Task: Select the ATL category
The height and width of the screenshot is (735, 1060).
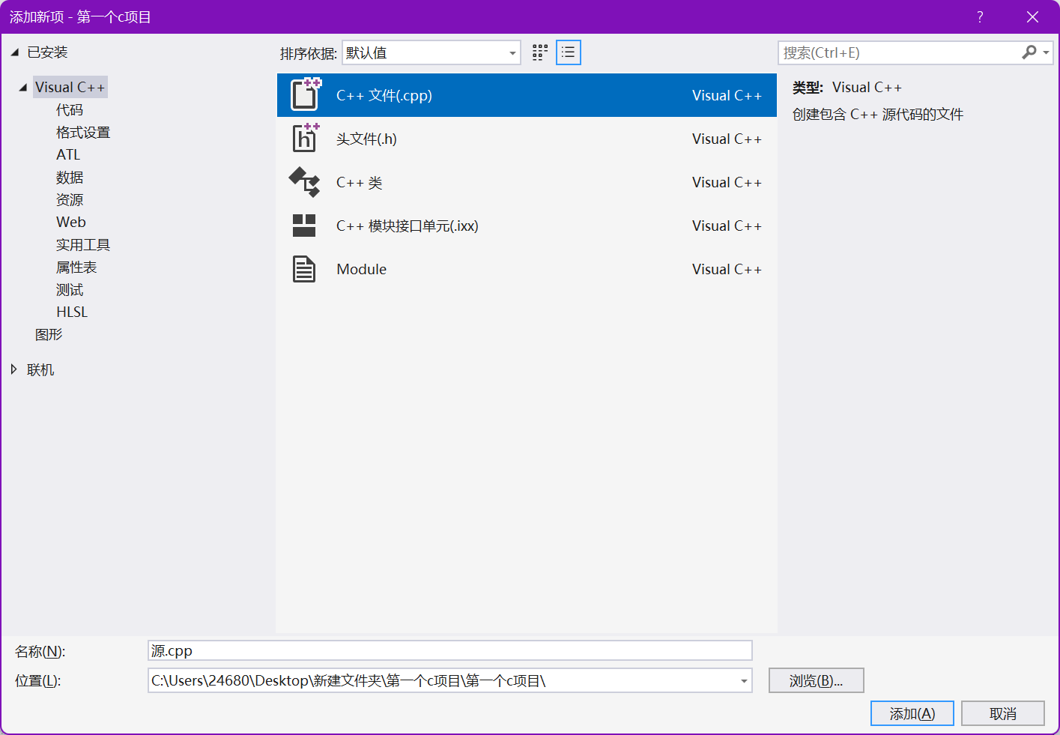Action: 68,154
